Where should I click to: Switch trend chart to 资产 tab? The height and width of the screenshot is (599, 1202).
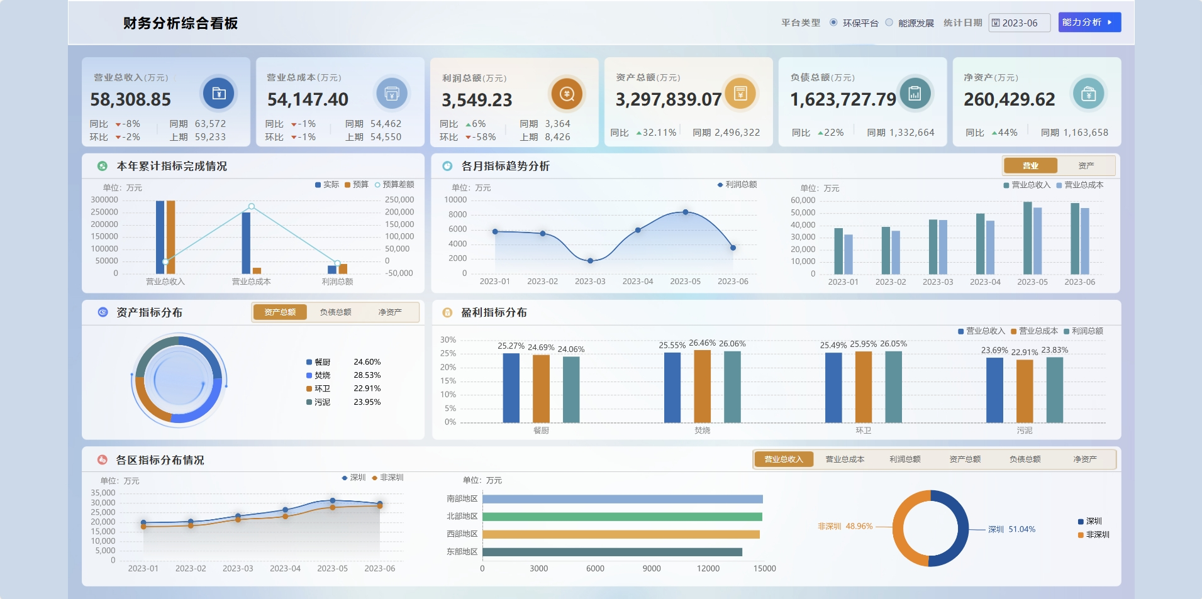pos(1086,165)
